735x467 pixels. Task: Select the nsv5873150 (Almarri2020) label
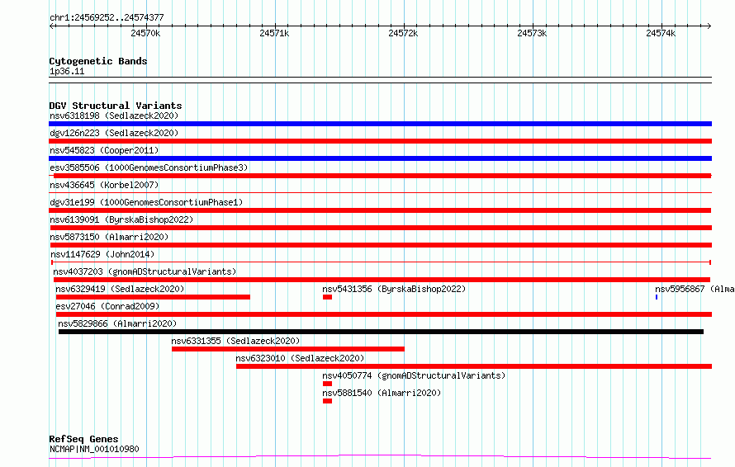click(109, 237)
